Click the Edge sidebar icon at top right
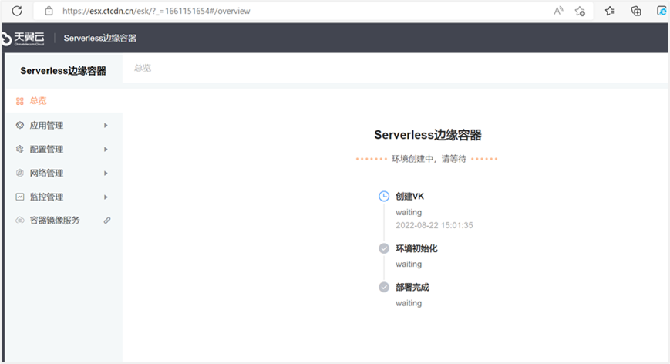The width and height of the screenshot is (670, 364). click(662, 11)
